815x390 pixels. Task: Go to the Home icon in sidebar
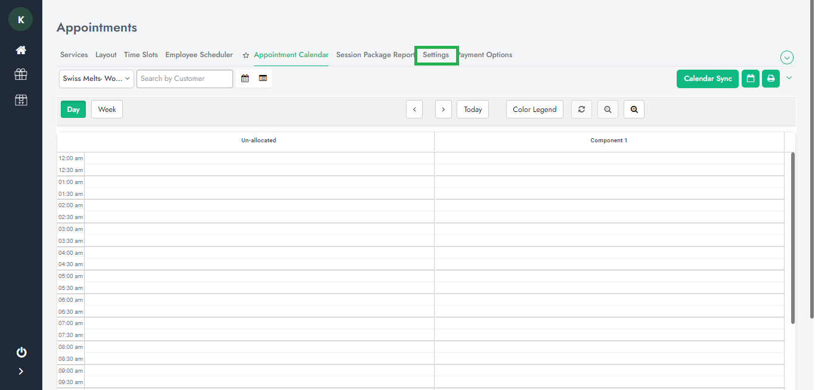pos(21,50)
